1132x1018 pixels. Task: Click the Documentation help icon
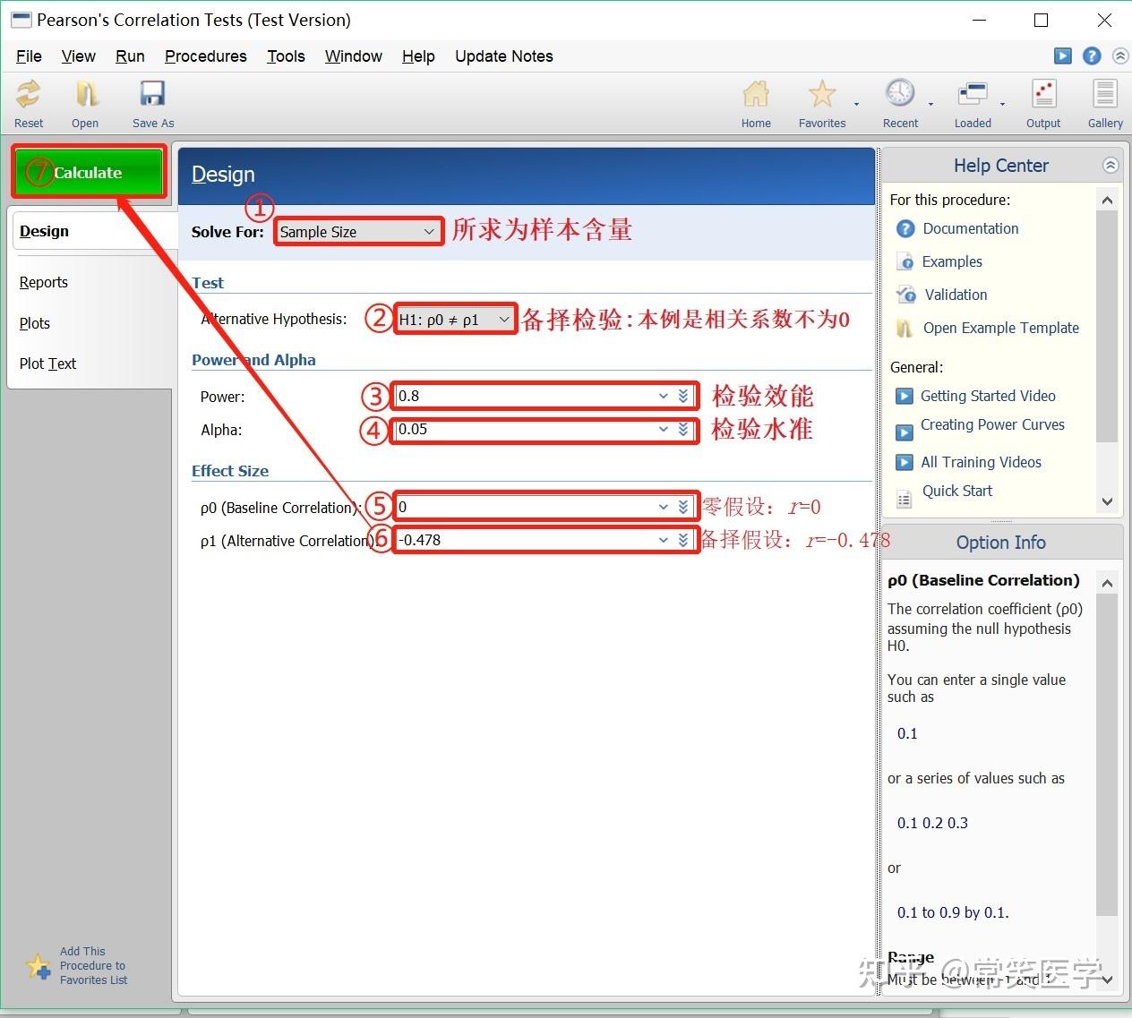pyautogui.click(x=905, y=228)
